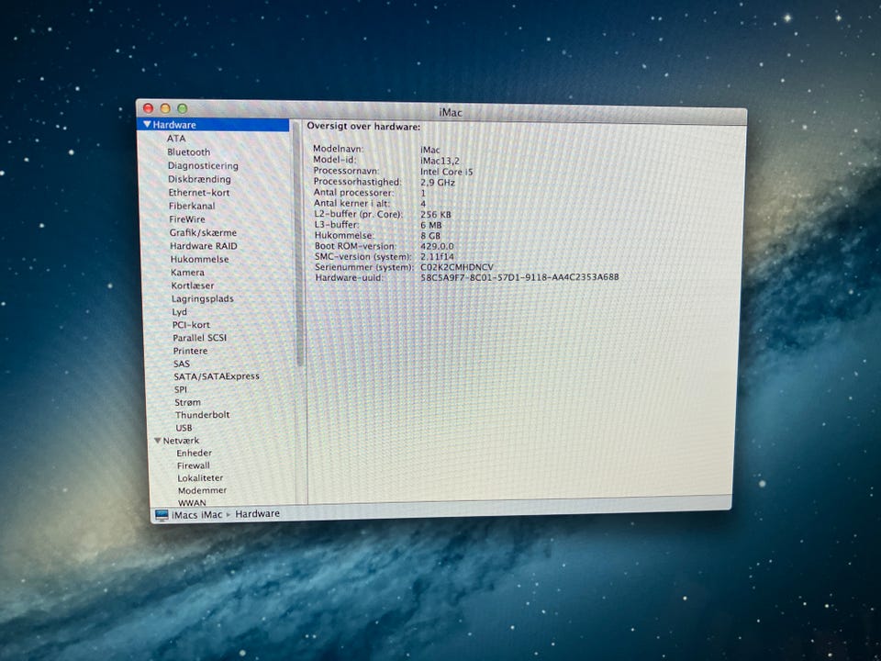Open the Printere entry
Screen dimensions: 881x661
point(191,351)
